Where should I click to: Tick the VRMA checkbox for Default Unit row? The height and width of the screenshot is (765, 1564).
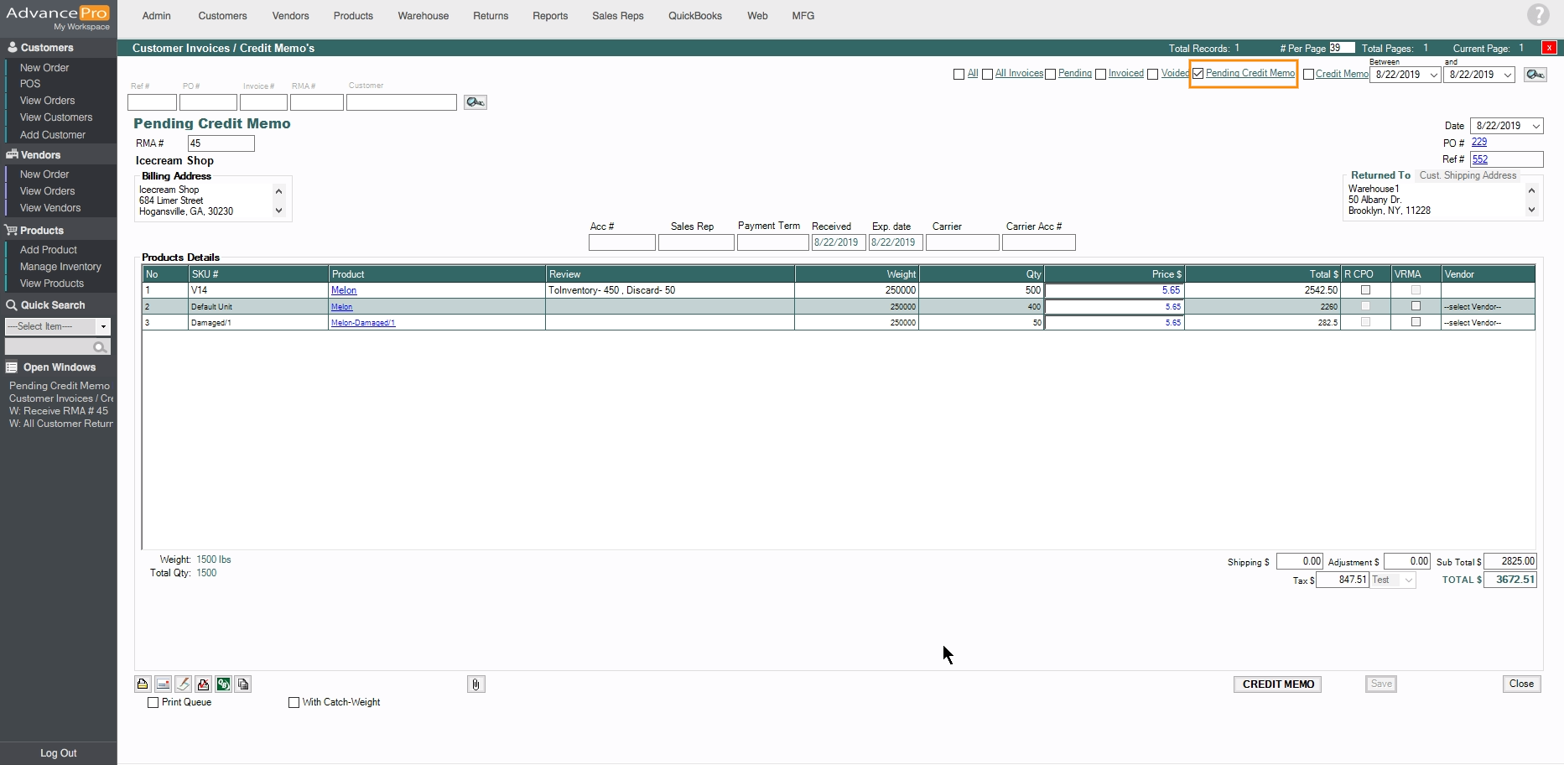pyautogui.click(x=1416, y=306)
